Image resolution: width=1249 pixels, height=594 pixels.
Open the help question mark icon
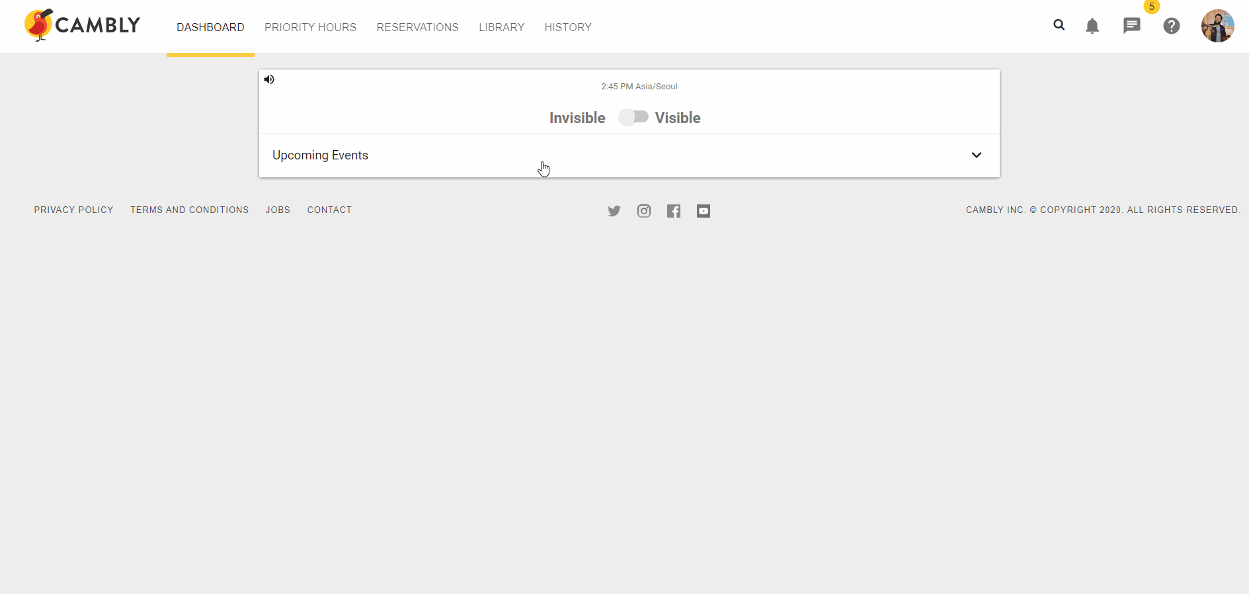1172,26
